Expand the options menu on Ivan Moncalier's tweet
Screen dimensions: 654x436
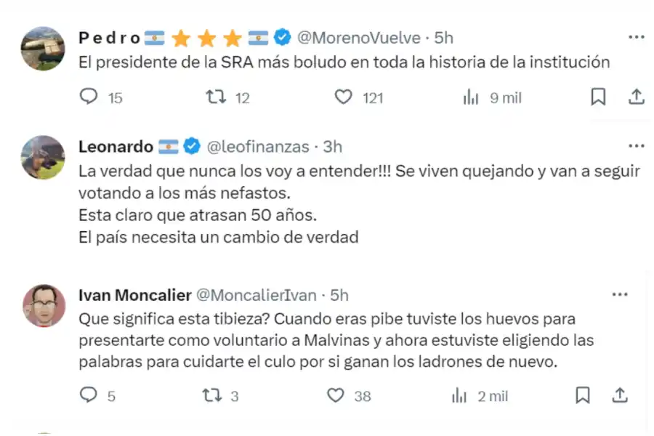coord(620,294)
